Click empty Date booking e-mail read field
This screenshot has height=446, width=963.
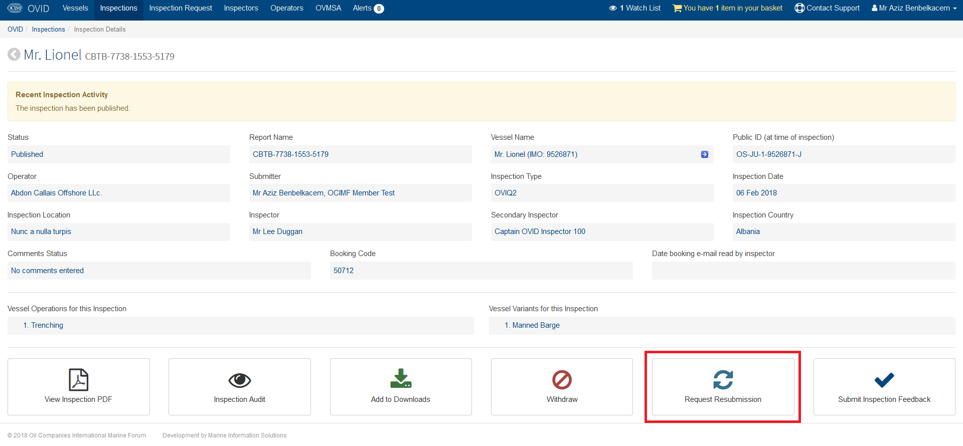(804, 271)
